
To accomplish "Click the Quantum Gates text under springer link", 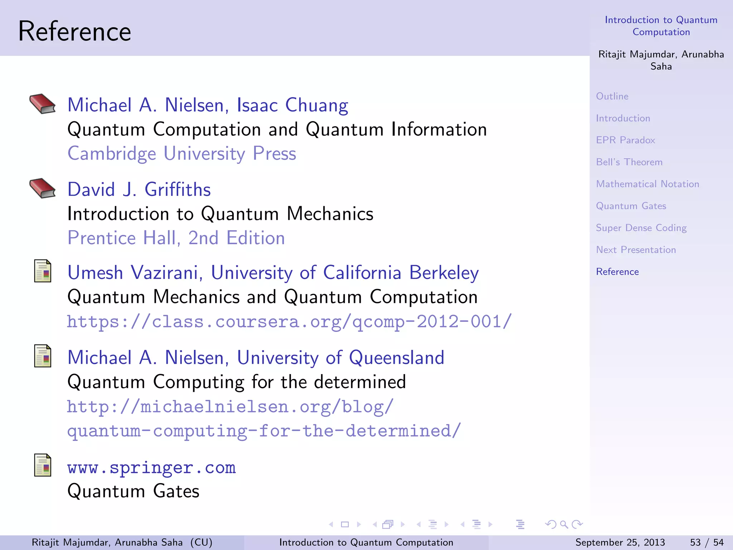I will tap(133, 491).
